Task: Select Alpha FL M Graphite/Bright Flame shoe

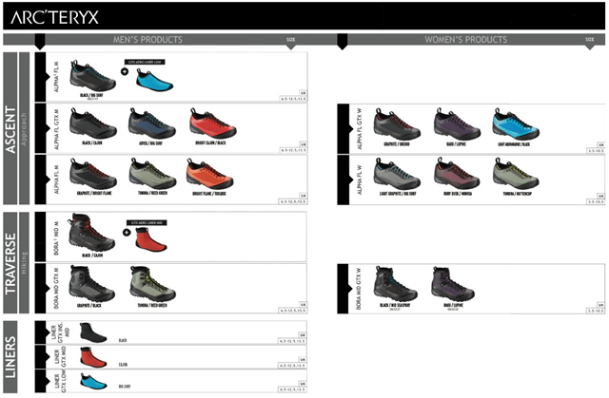Action: pyautogui.click(x=93, y=174)
